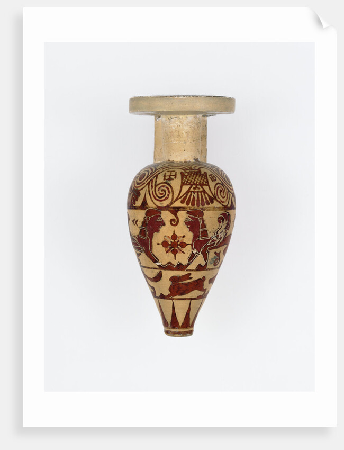Screen dimensions: 344x450
Task: Click the cylindrical neck of the vase
Action: coord(180,138)
